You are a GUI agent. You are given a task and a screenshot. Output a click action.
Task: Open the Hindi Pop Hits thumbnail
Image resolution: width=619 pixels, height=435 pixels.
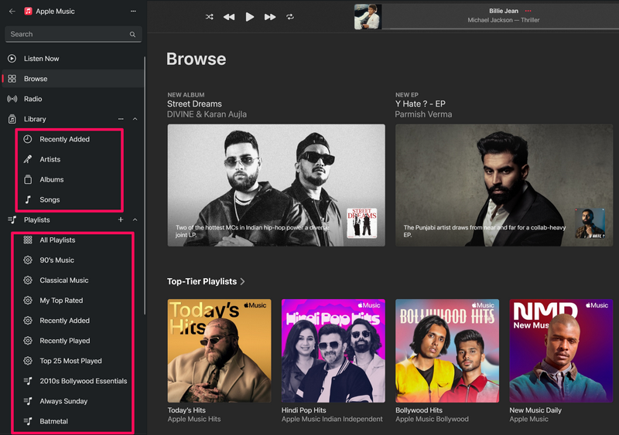point(333,351)
